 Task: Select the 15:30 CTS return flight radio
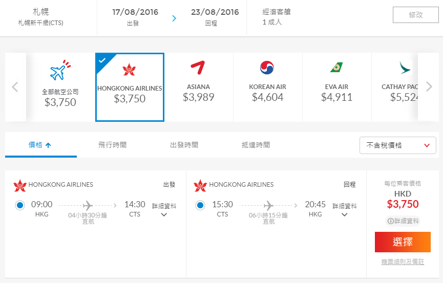click(200, 205)
